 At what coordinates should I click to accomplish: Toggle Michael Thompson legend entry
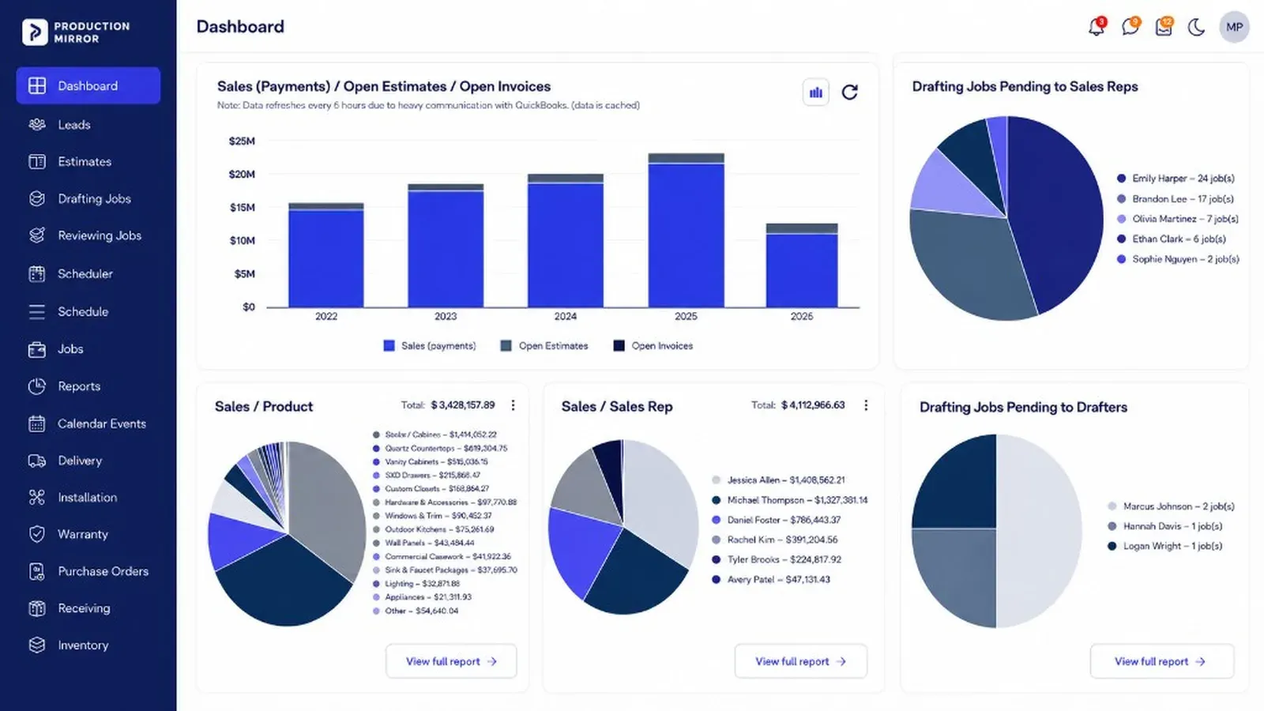789,500
